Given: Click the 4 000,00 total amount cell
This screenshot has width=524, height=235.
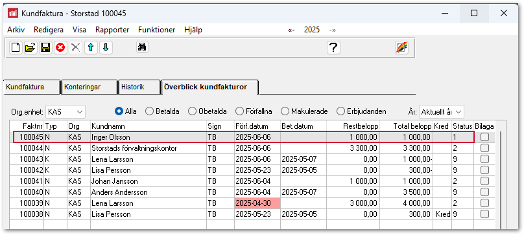Looking at the screenshot, I should 407,203.
